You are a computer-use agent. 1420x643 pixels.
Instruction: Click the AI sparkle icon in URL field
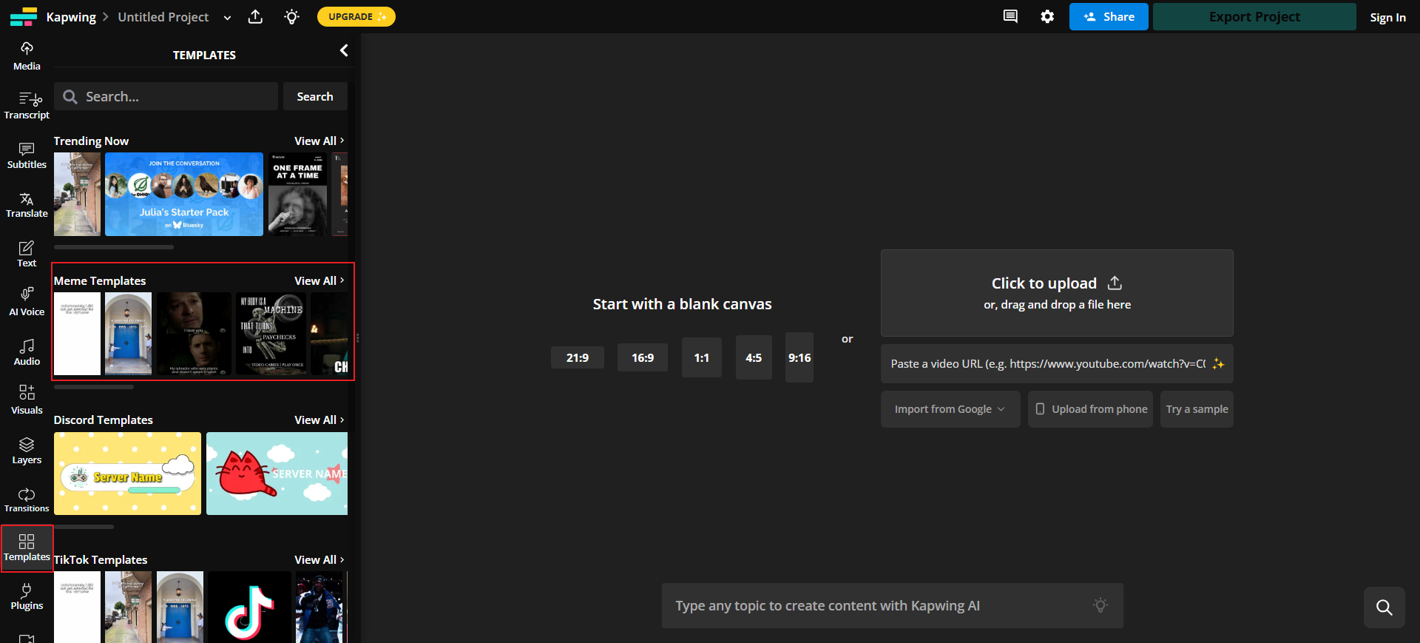pos(1217,364)
